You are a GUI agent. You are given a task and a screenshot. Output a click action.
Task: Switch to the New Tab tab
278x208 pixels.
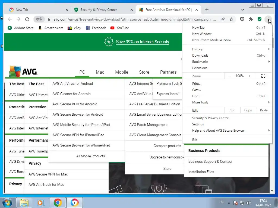[37, 10]
